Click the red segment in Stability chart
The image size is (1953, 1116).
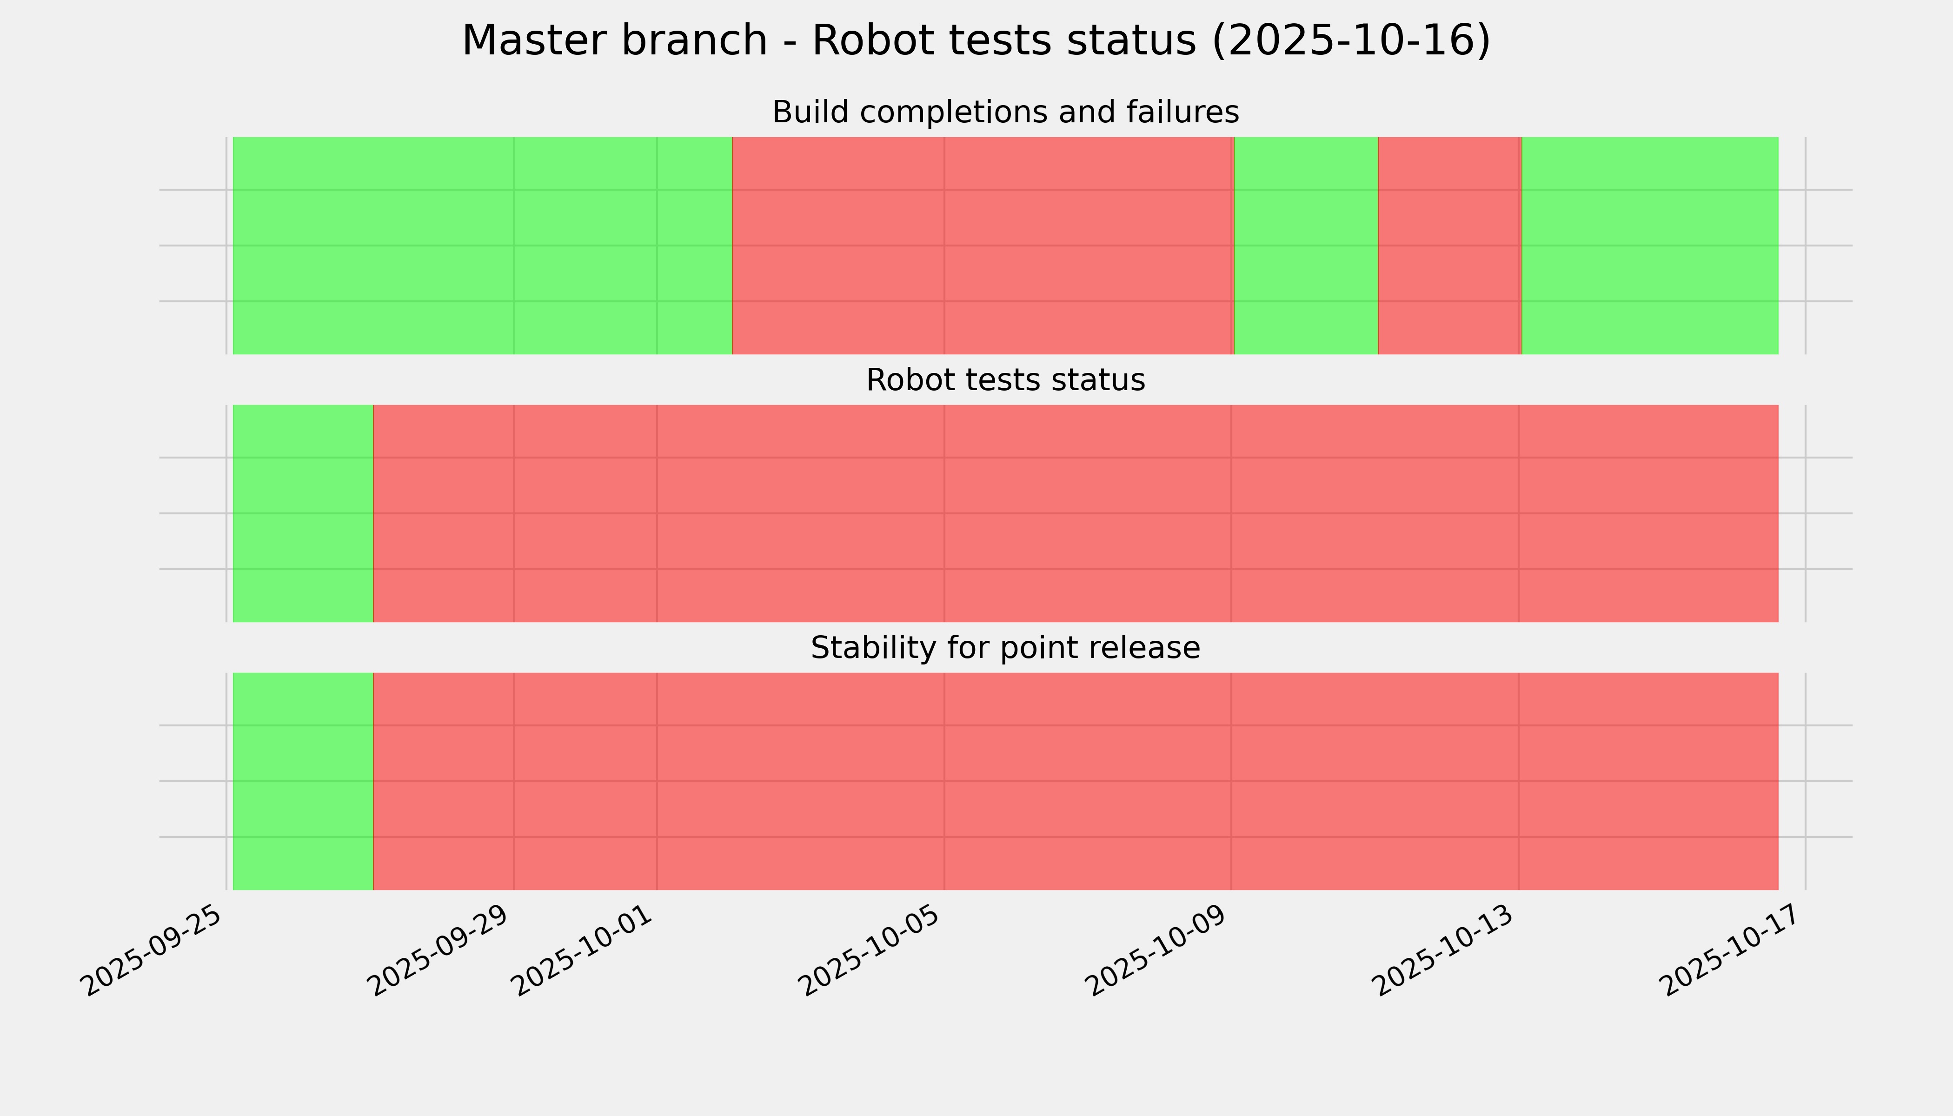tap(1075, 781)
